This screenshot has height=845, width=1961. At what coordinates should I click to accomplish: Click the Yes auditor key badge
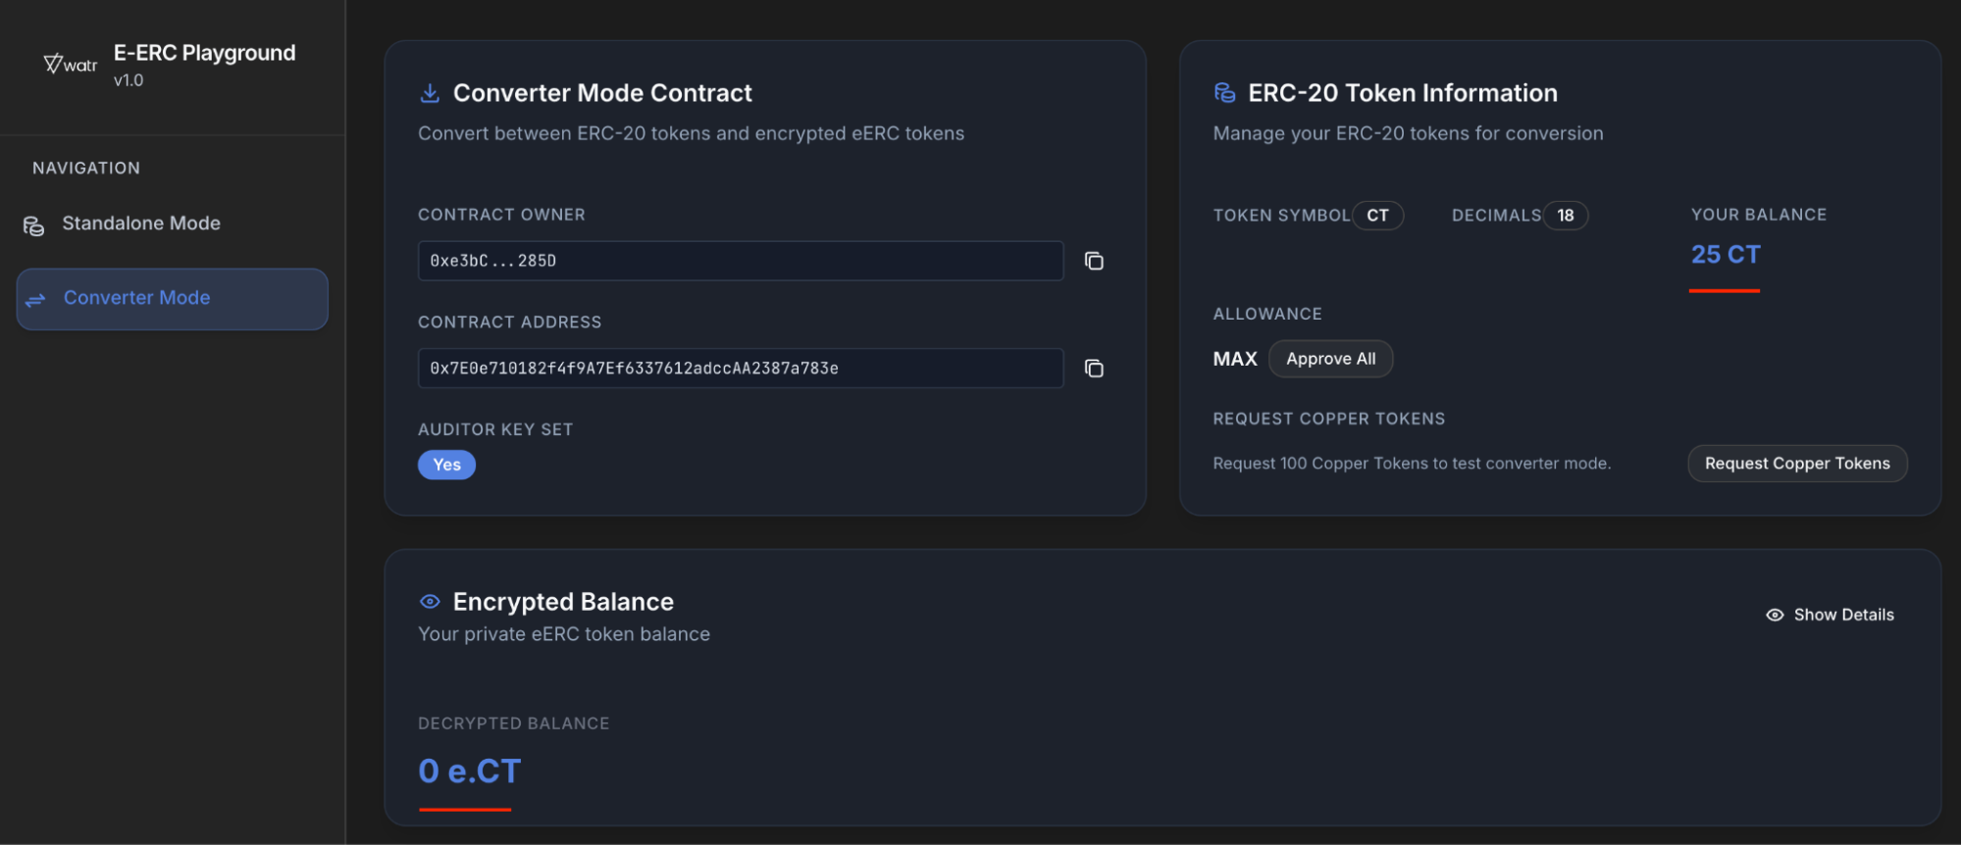pyautogui.click(x=446, y=465)
